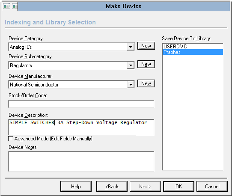Click the Stock/Order Code input field
232x196 pixels.
(81, 104)
